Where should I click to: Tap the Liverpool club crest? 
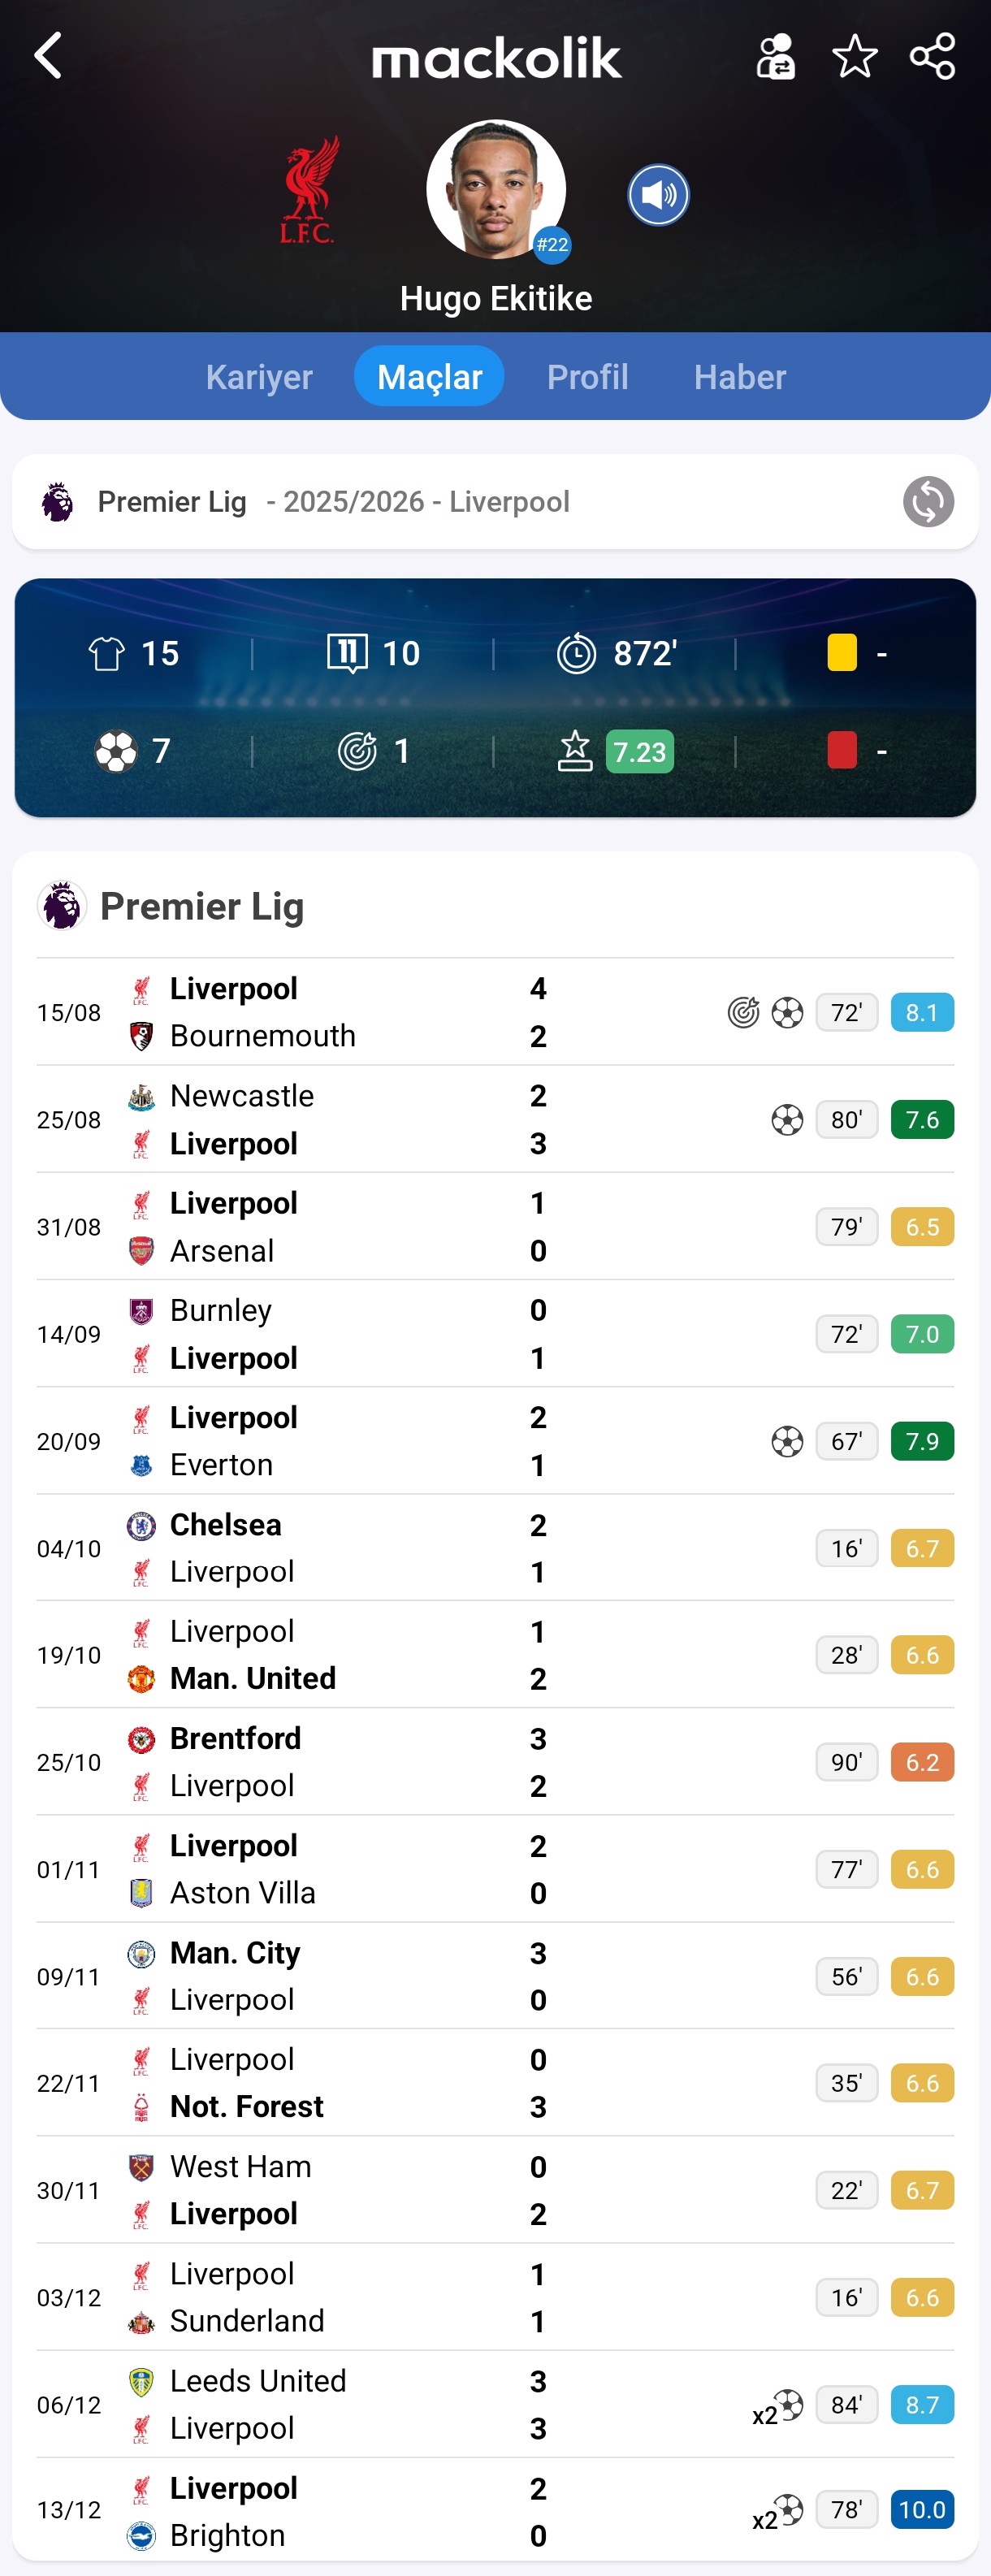point(309,190)
